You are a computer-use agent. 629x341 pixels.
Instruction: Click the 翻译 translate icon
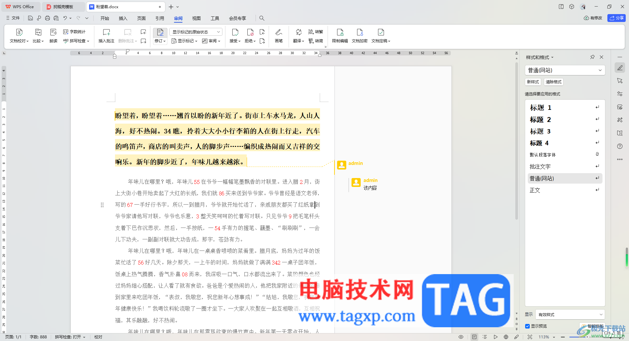[x=298, y=32]
